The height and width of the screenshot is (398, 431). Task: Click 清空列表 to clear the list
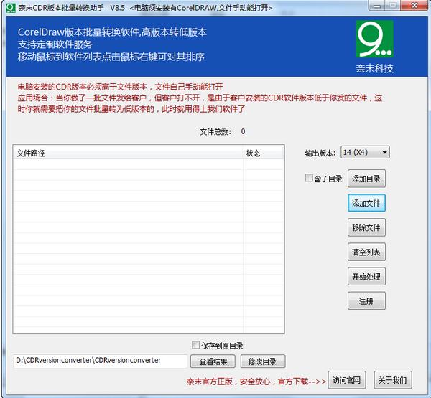366,252
